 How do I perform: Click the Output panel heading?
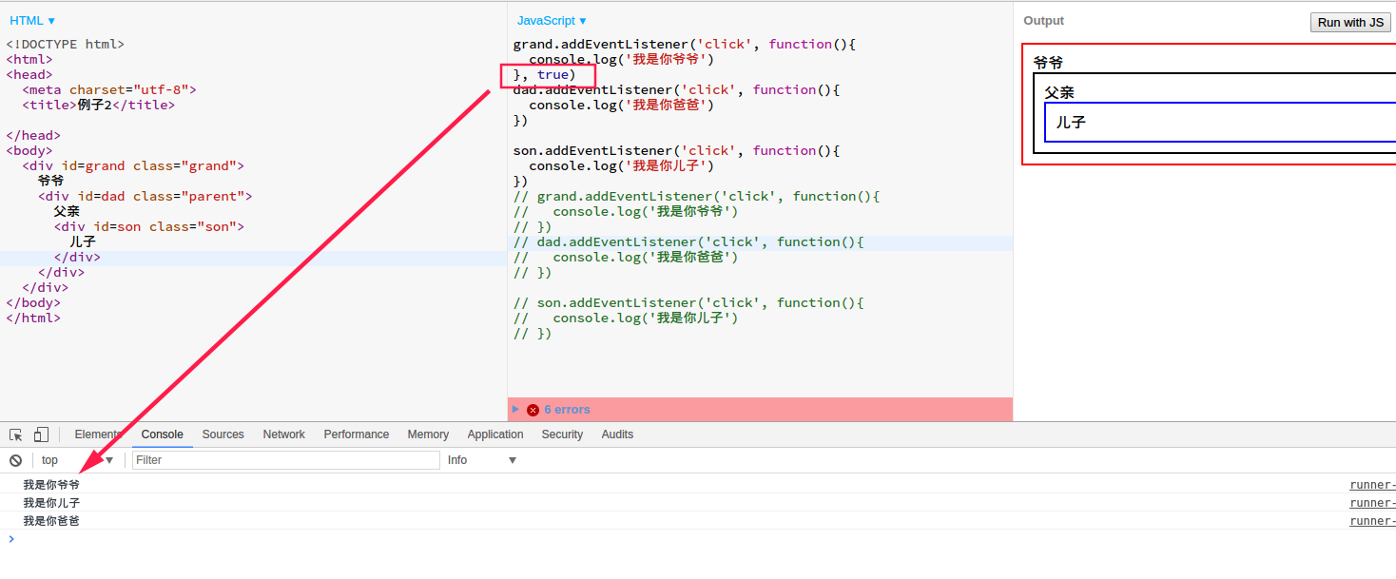[x=1043, y=21]
